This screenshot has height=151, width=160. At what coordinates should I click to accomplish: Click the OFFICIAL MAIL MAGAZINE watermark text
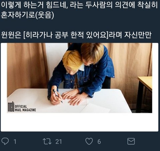pyautogui.click(x=25, y=108)
